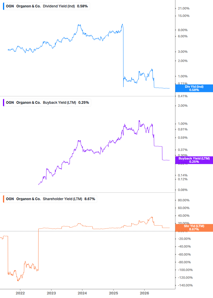The height and width of the screenshot is (298, 213).
Task: Select the OGN Shareholder Yield (LTM) legend label
Action: (51, 199)
